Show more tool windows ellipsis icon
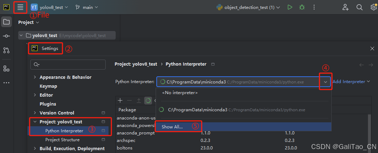The height and width of the screenshot is (153, 378). (x=6, y=83)
